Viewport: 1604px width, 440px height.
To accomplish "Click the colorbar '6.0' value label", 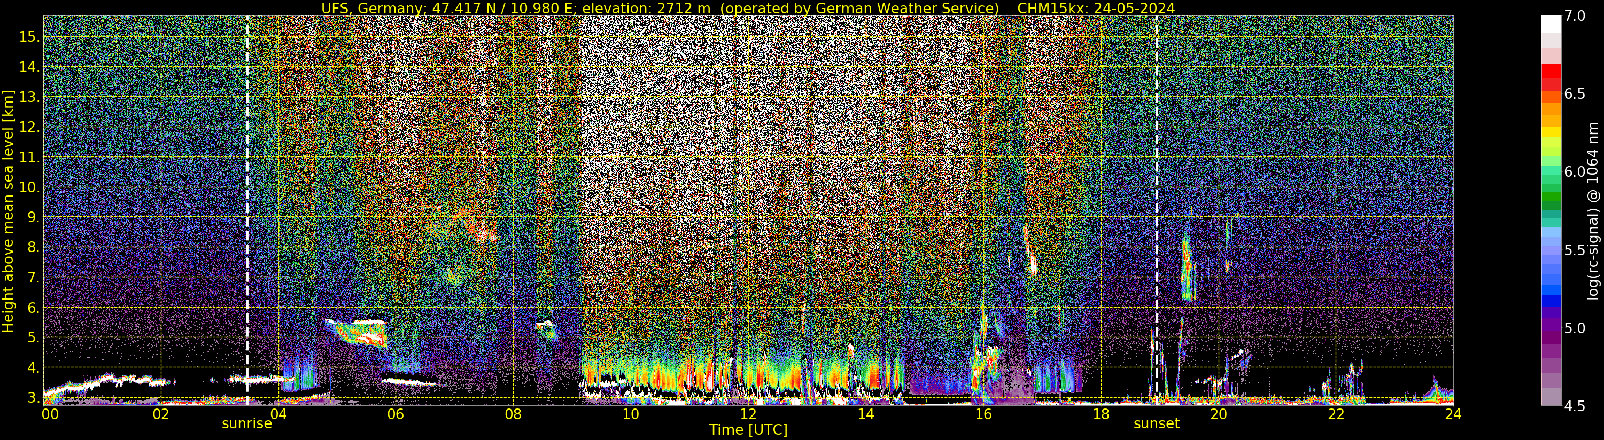I will coord(1575,172).
